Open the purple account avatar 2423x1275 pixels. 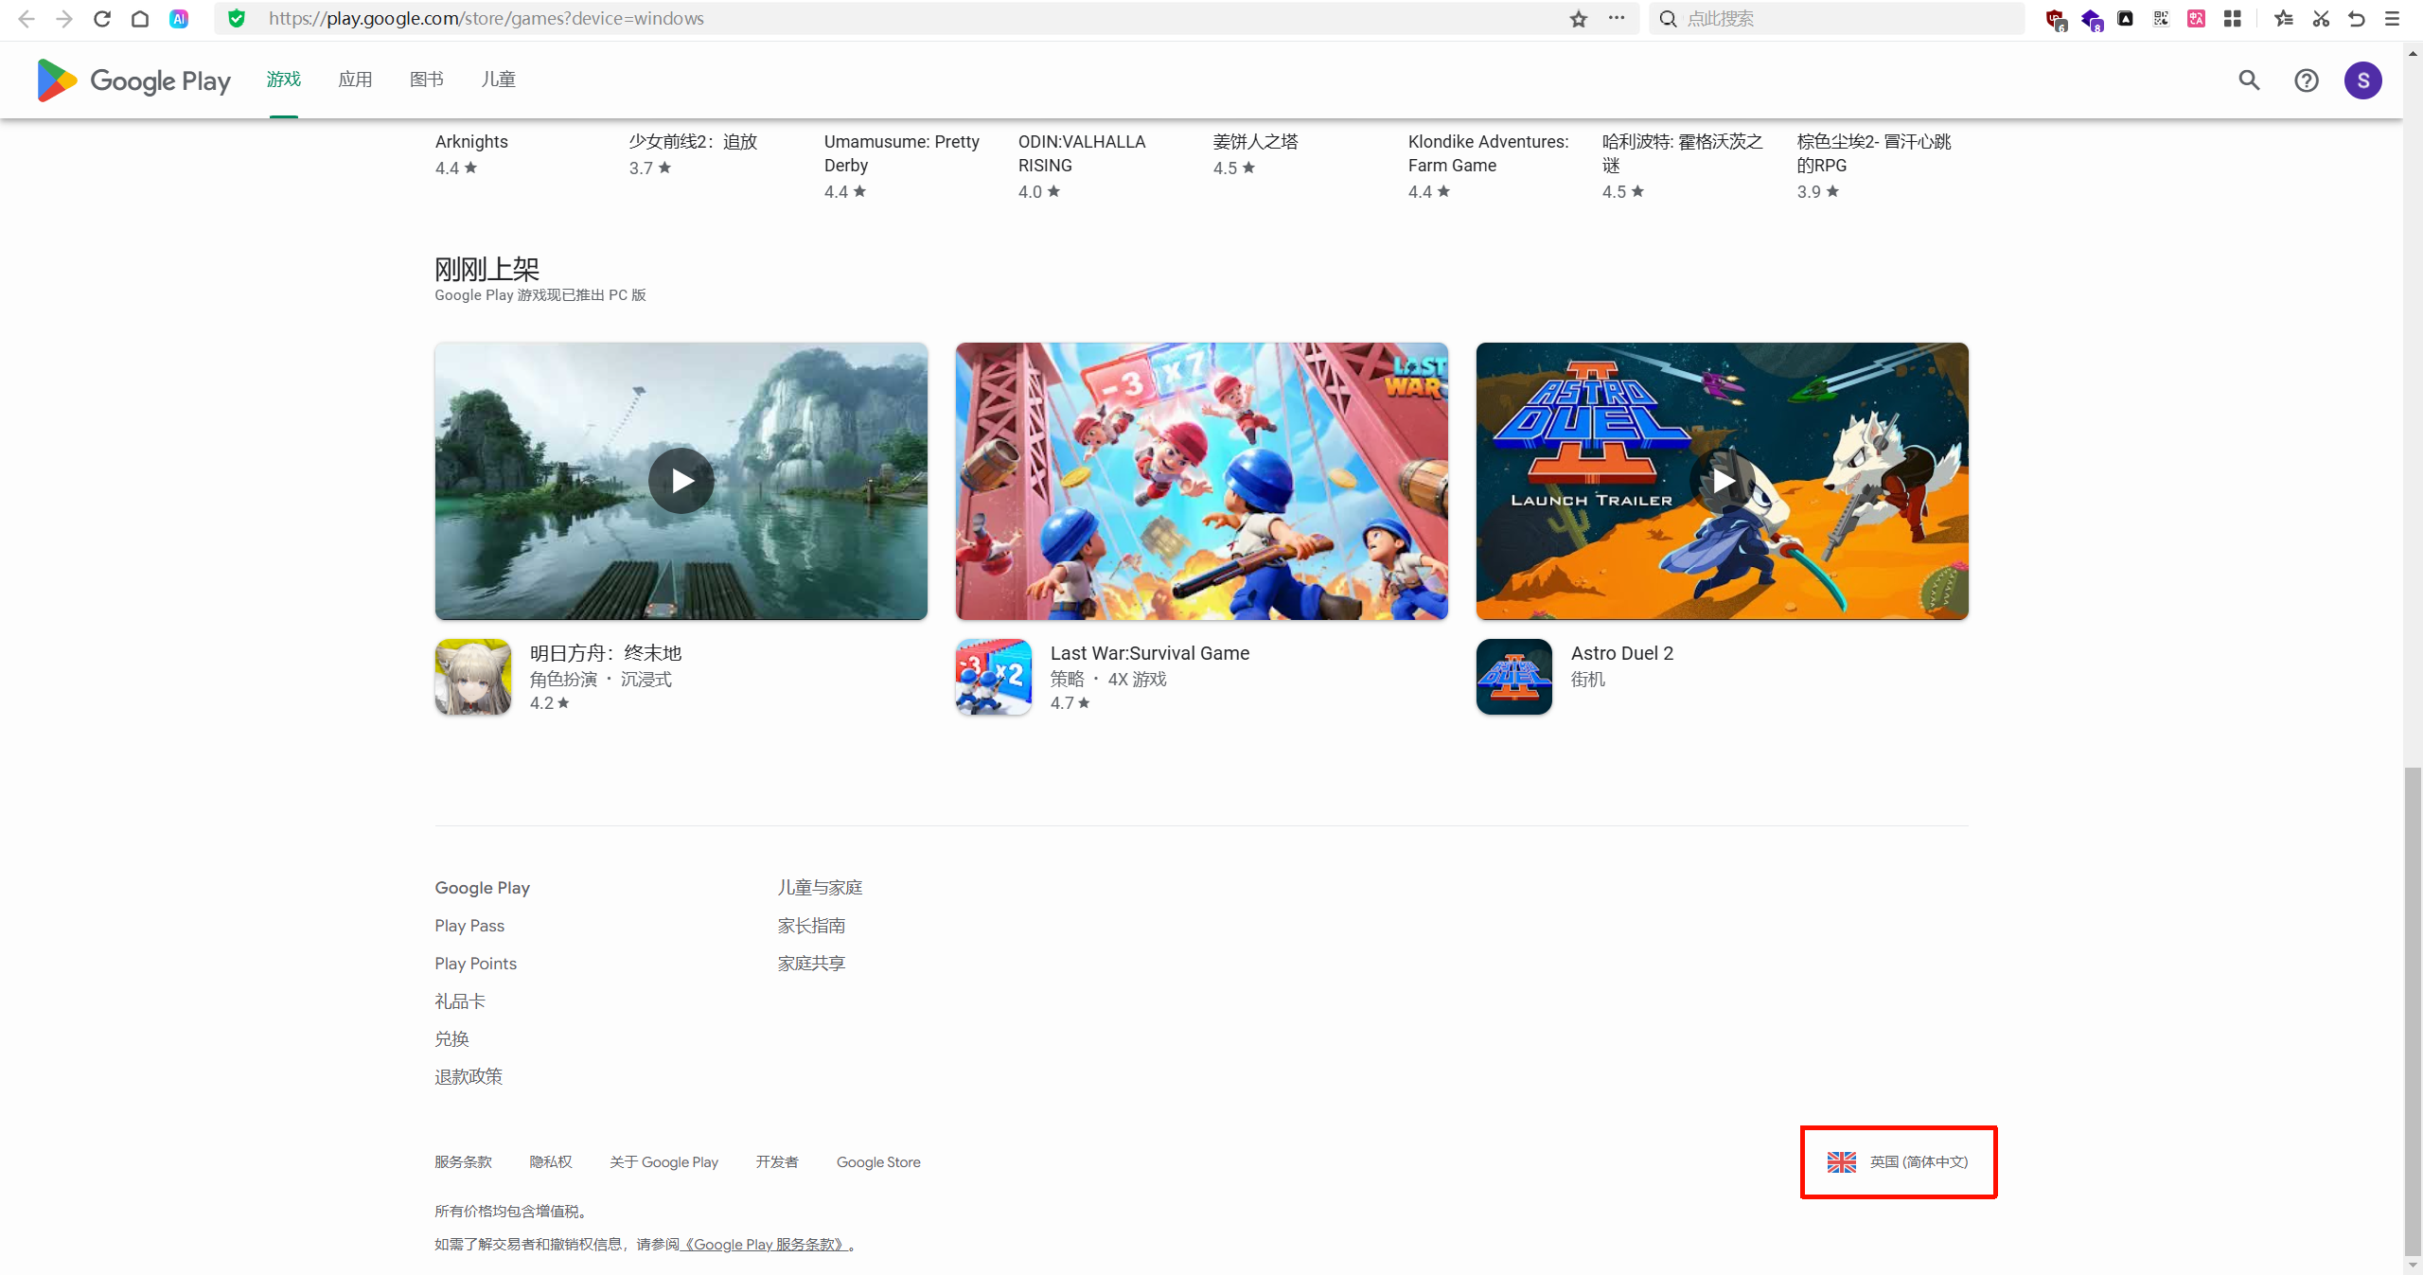point(2362,80)
